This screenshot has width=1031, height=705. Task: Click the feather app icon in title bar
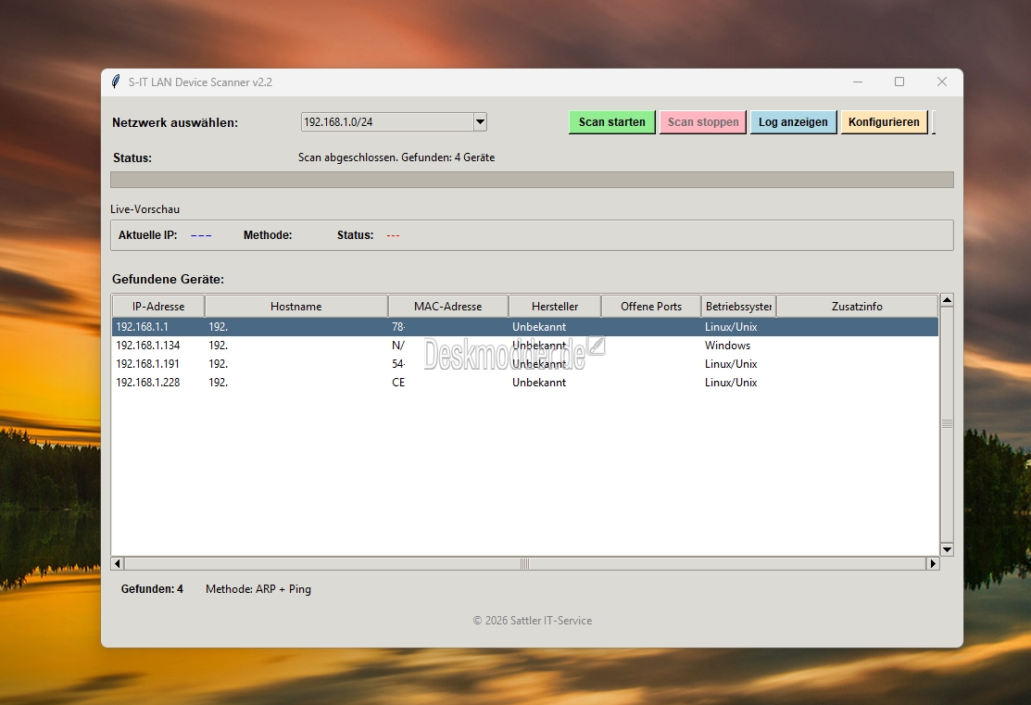[x=116, y=82]
